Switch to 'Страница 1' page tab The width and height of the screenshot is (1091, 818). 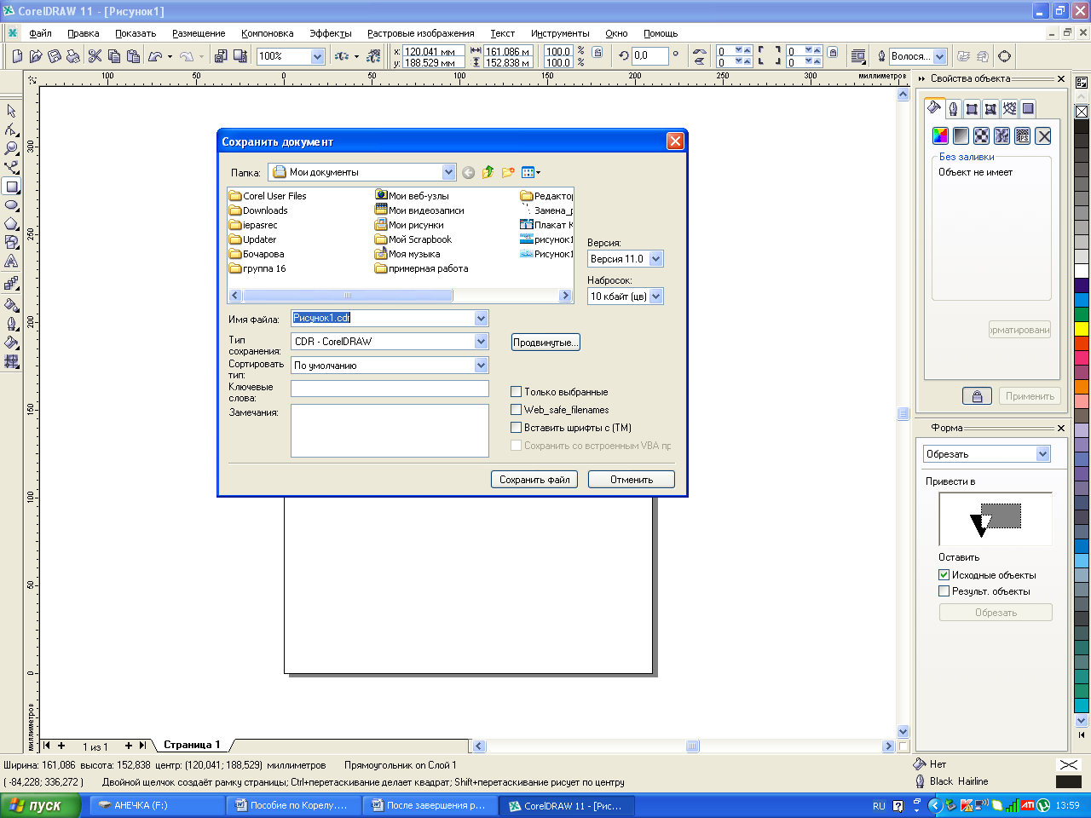pyautogui.click(x=192, y=745)
